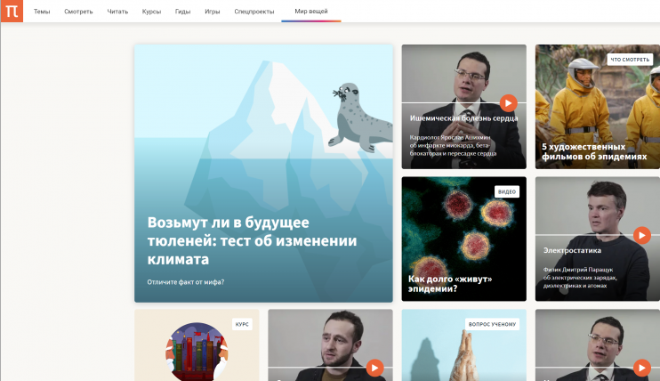660x381 pixels.
Task: Open Спецпроекты in the navigation bar
Action: click(254, 12)
